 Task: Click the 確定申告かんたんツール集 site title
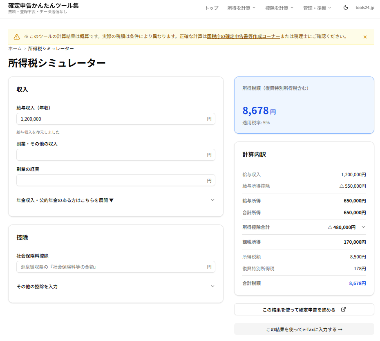pos(43,6)
